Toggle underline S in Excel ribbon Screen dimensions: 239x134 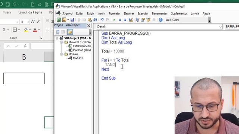4,30
